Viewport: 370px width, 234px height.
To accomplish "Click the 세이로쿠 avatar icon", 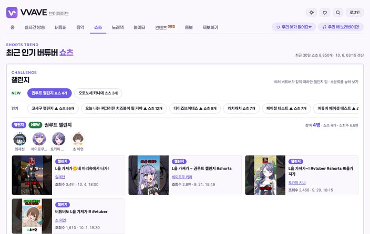I will point(39,139).
